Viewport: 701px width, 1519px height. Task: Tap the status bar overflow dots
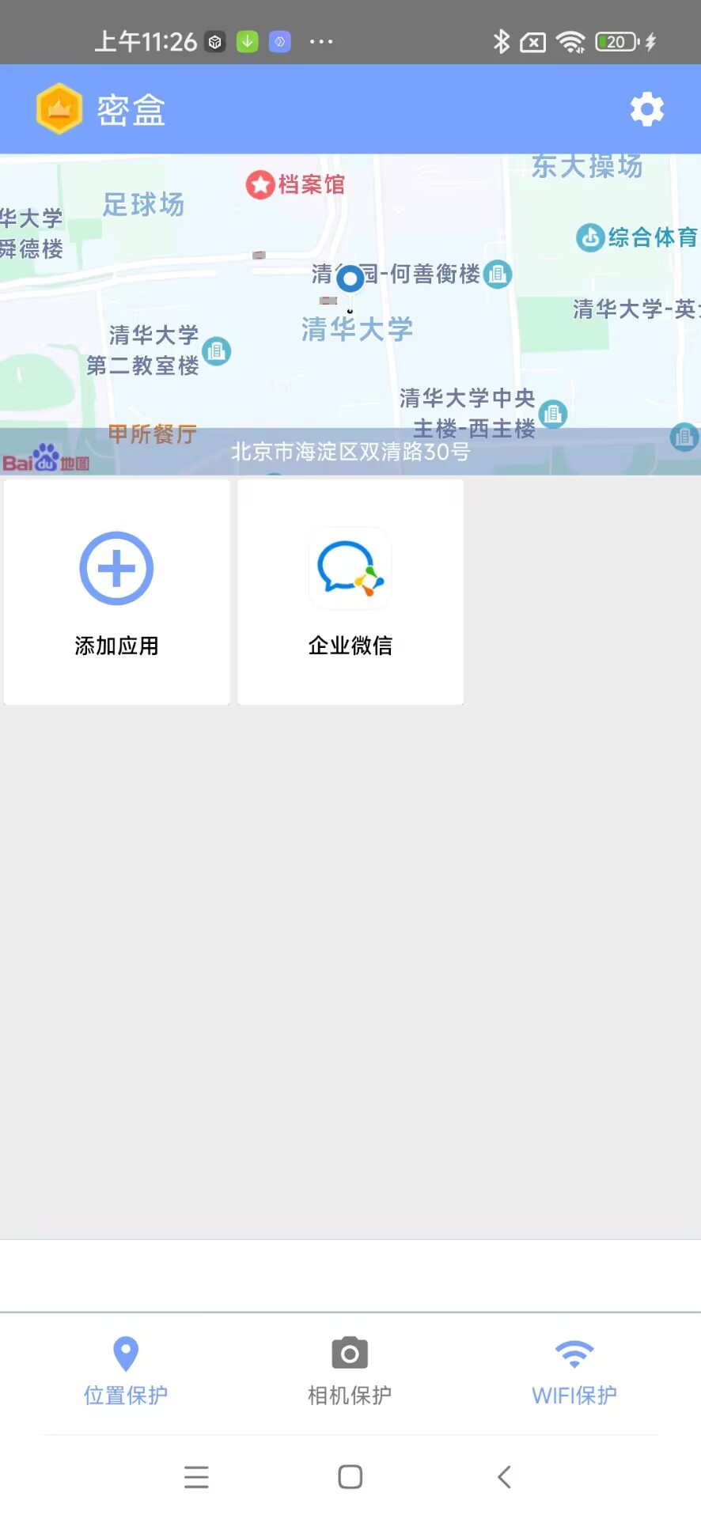320,41
